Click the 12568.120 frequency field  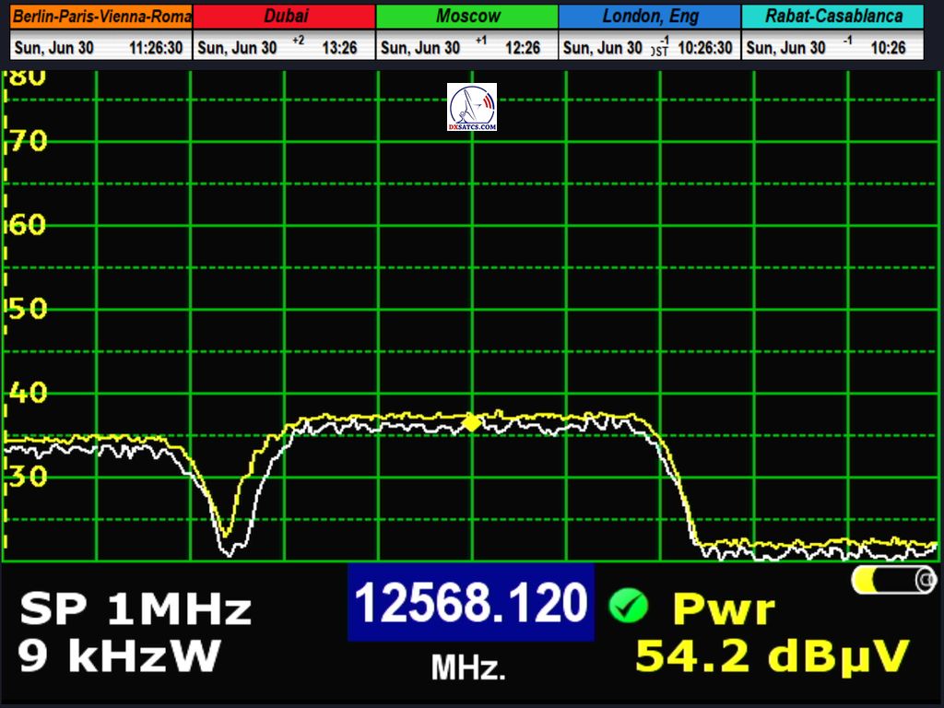coord(470,604)
